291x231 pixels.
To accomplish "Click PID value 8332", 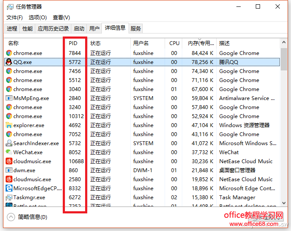I will [75, 188].
